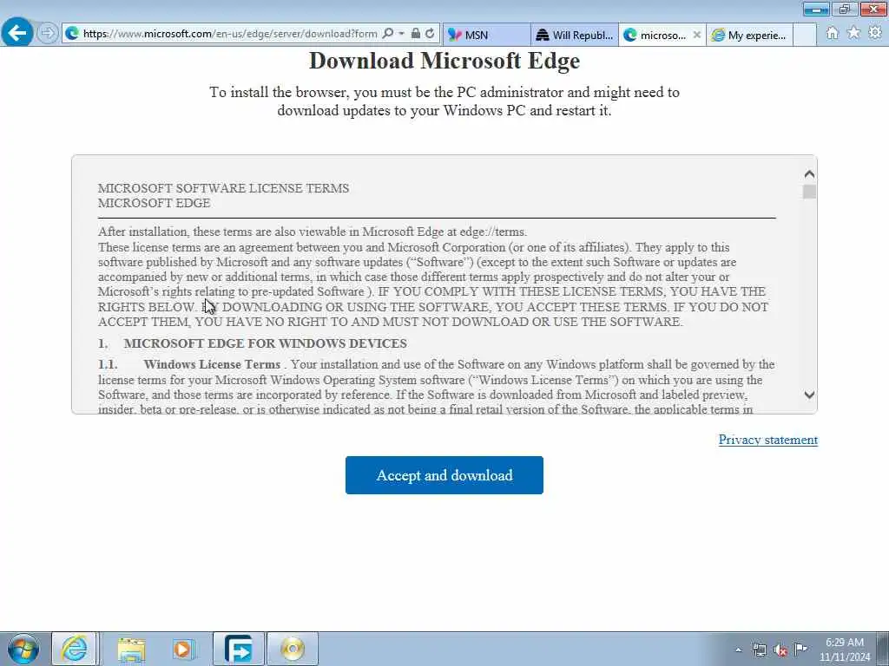This screenshot has width=889, height=666.
Task: Open Action Center flag tray icon
Action: [x=800, y=649]
